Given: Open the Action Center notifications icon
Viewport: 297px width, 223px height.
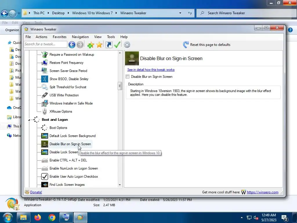Looking at the screenshot, I should point(285,218).
